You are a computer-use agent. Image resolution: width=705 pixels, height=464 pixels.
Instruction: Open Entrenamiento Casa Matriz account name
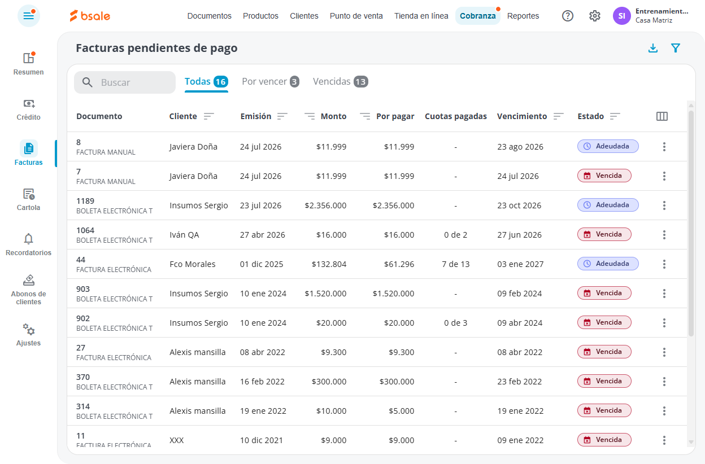[662, 15]
